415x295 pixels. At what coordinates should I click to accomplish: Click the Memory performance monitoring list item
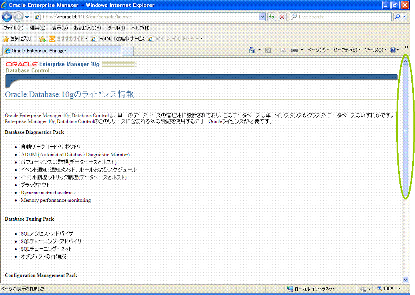(x=56, y=200)
